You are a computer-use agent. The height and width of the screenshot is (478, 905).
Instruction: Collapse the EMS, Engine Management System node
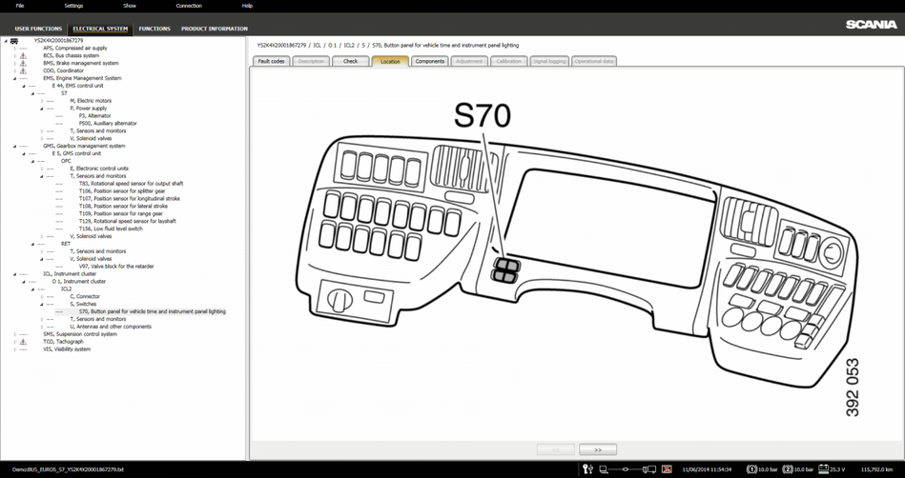tap(14, 78)
